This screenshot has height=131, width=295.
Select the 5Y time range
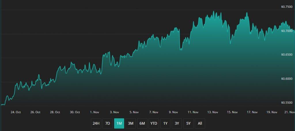[188, 124]
